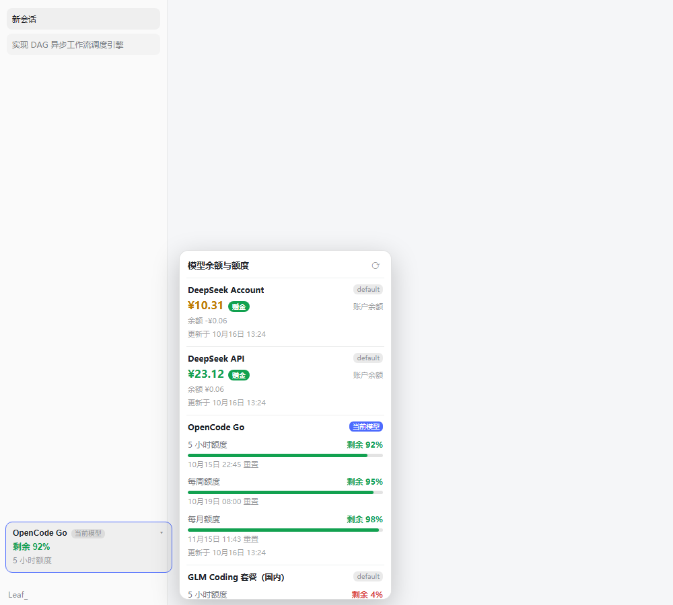This screenshot has height=605, width=673.
Task: Click the default tag on DeepSeek Account
Action: tap(368, 290)
